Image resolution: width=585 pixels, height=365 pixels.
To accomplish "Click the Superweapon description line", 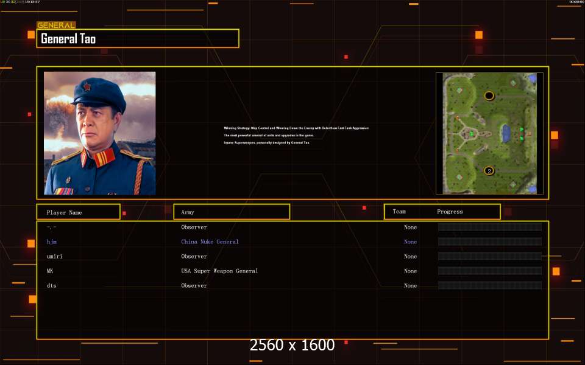I will point(267,142).
